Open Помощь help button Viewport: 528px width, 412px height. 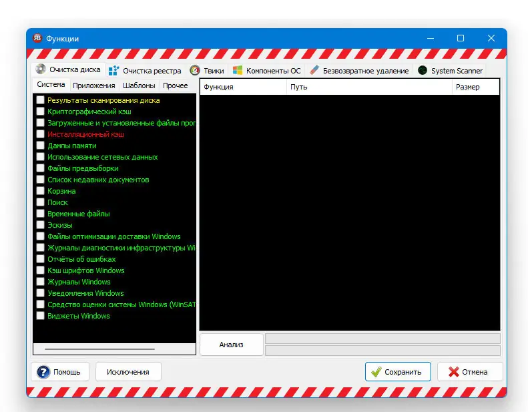pyautogui.click(x=60, y=372)
